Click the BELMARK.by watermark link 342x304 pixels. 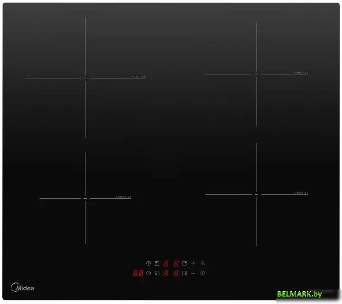[300, 294]
